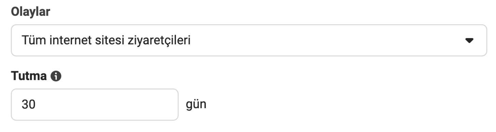Click the 'gün' unit label
The height and width of the screenshot is (132, 496).
coord(196,104)
